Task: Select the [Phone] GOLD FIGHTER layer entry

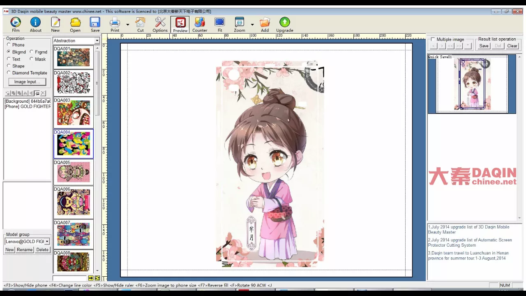Action: [x=28, y=106]
